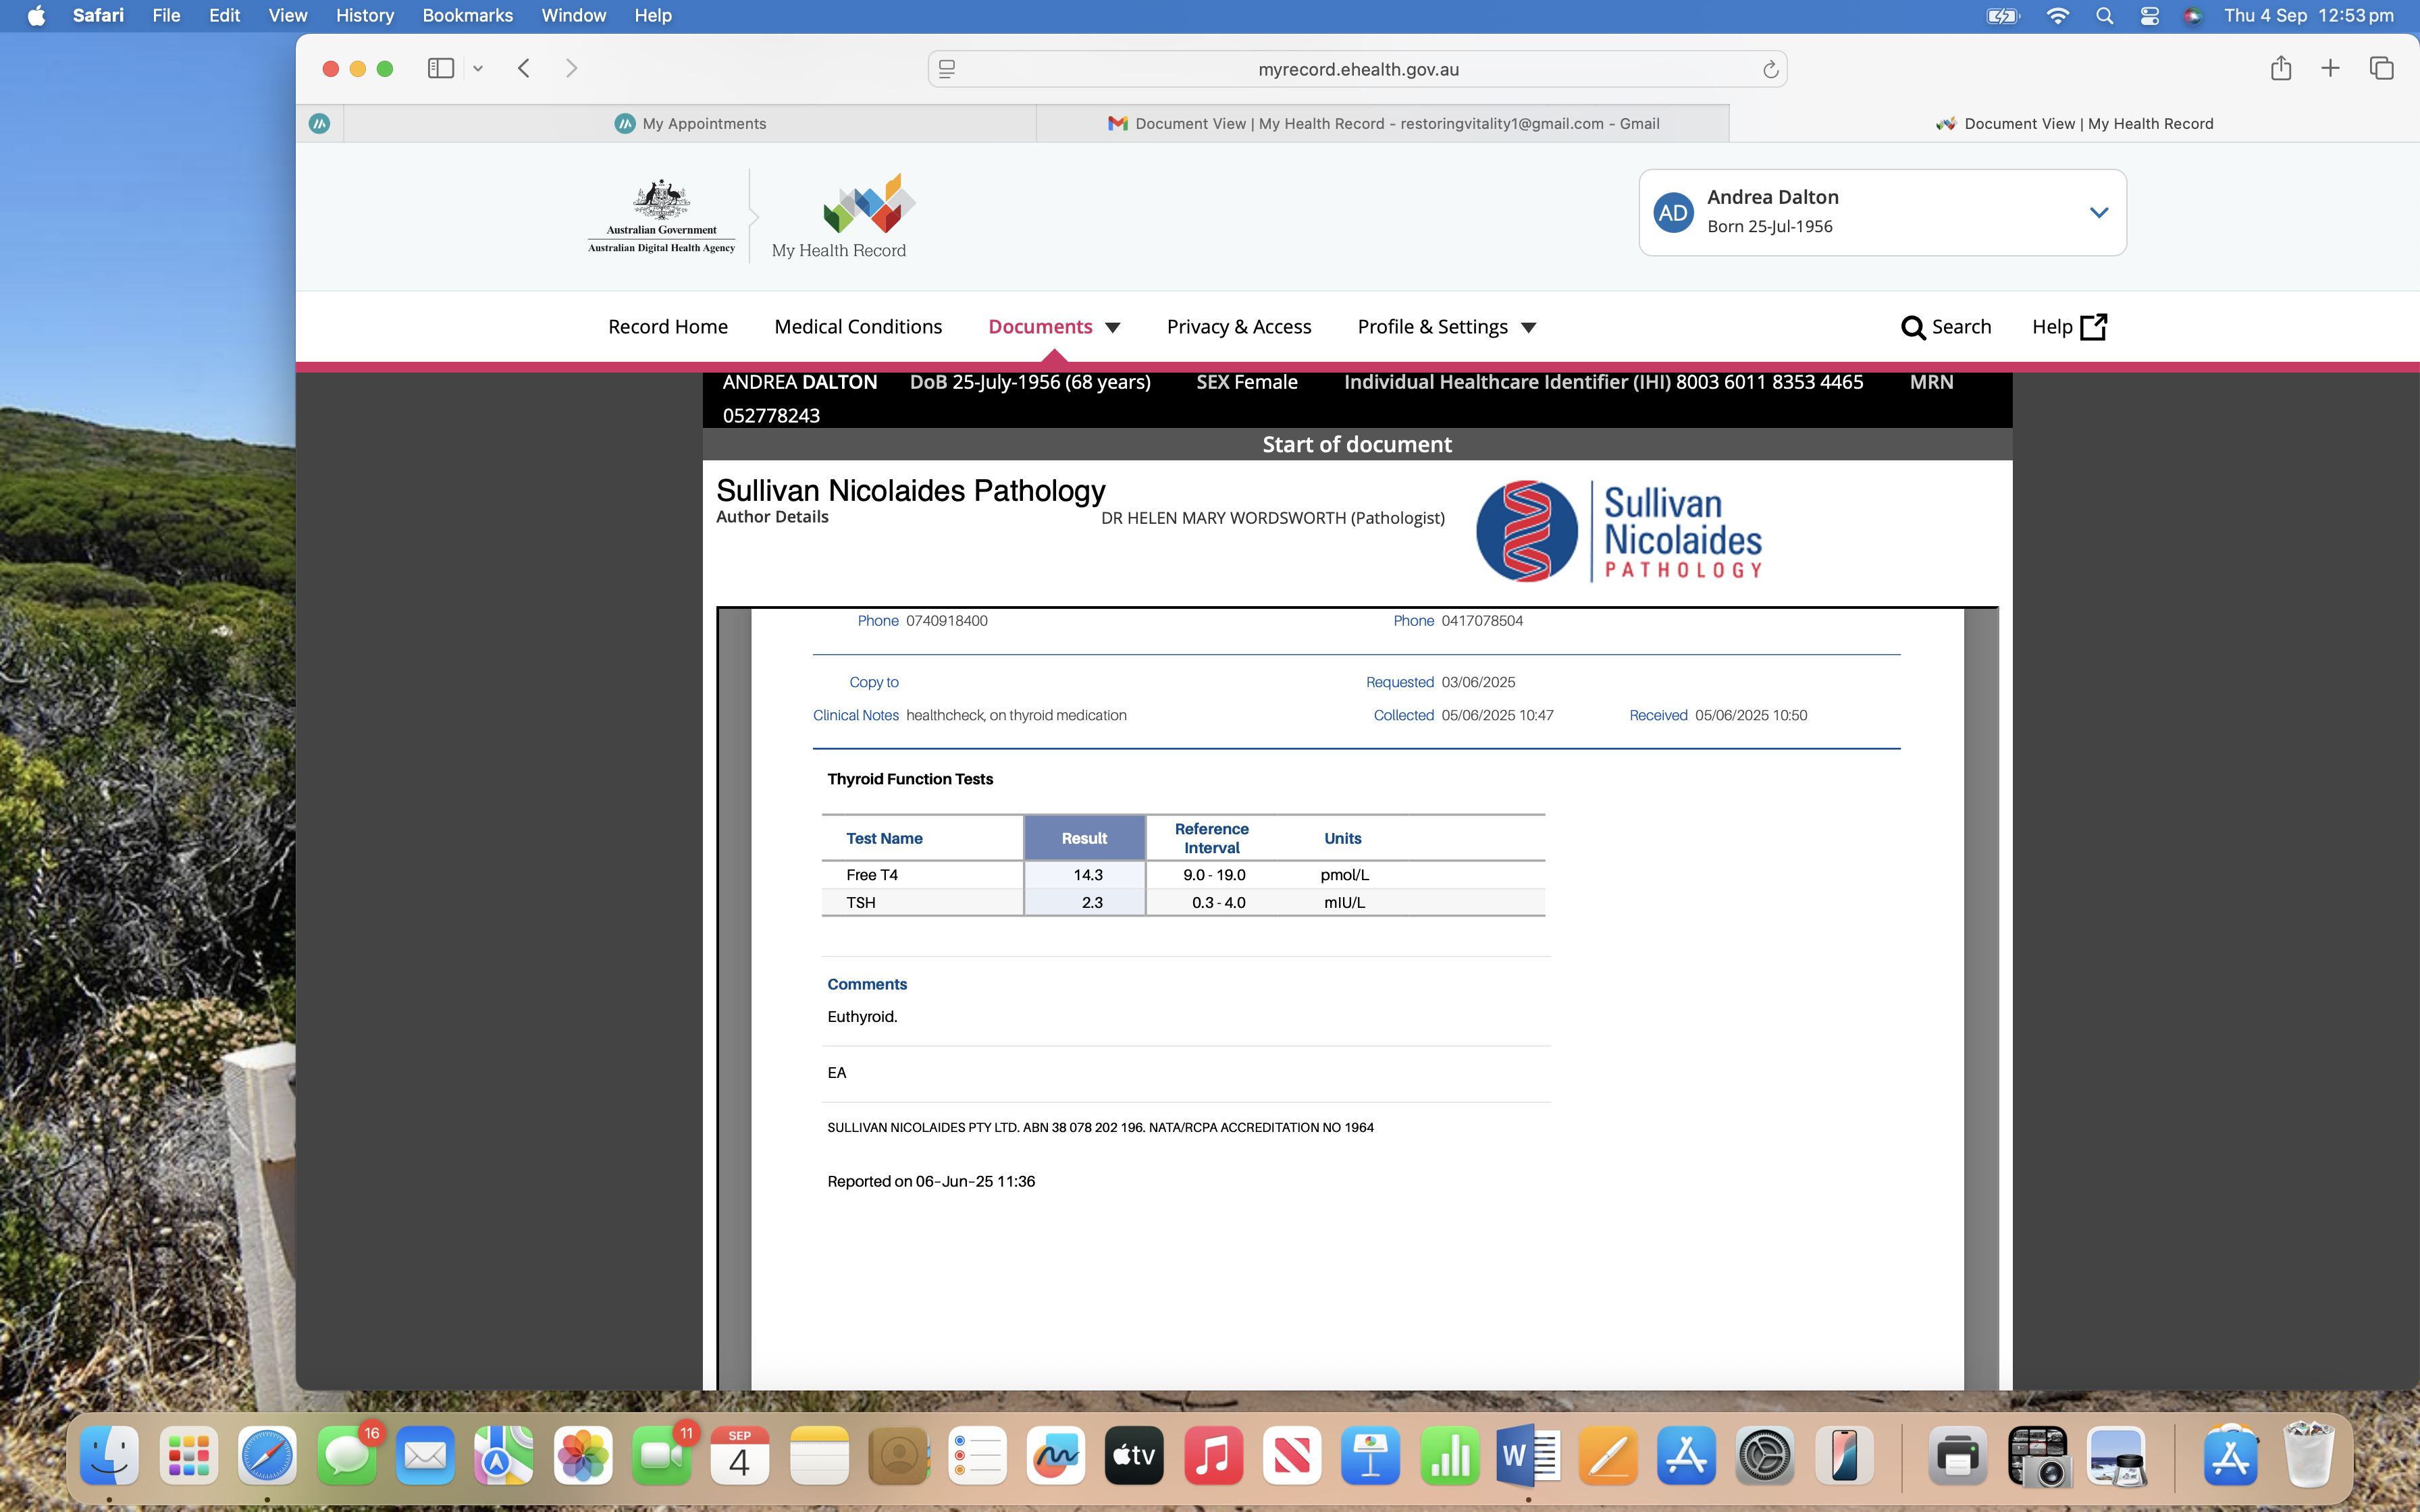Expand the Andrea Dalton profile dropdown
The image size is (2420, 1512).
[x=2098, y=212]
